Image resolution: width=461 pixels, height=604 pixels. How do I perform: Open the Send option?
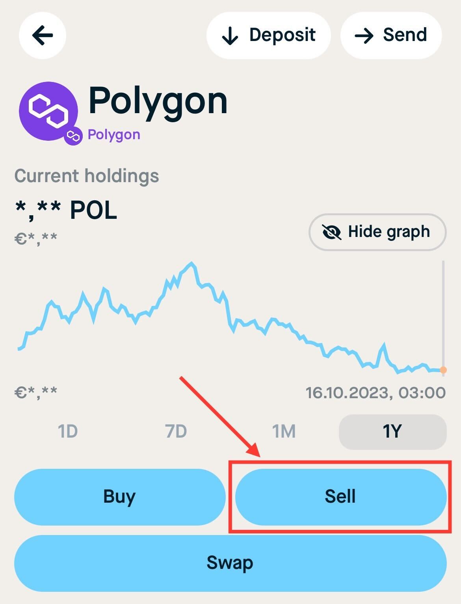point(391,35)
